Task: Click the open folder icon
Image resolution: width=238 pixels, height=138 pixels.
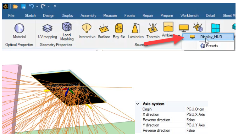Action: [15, 6]
